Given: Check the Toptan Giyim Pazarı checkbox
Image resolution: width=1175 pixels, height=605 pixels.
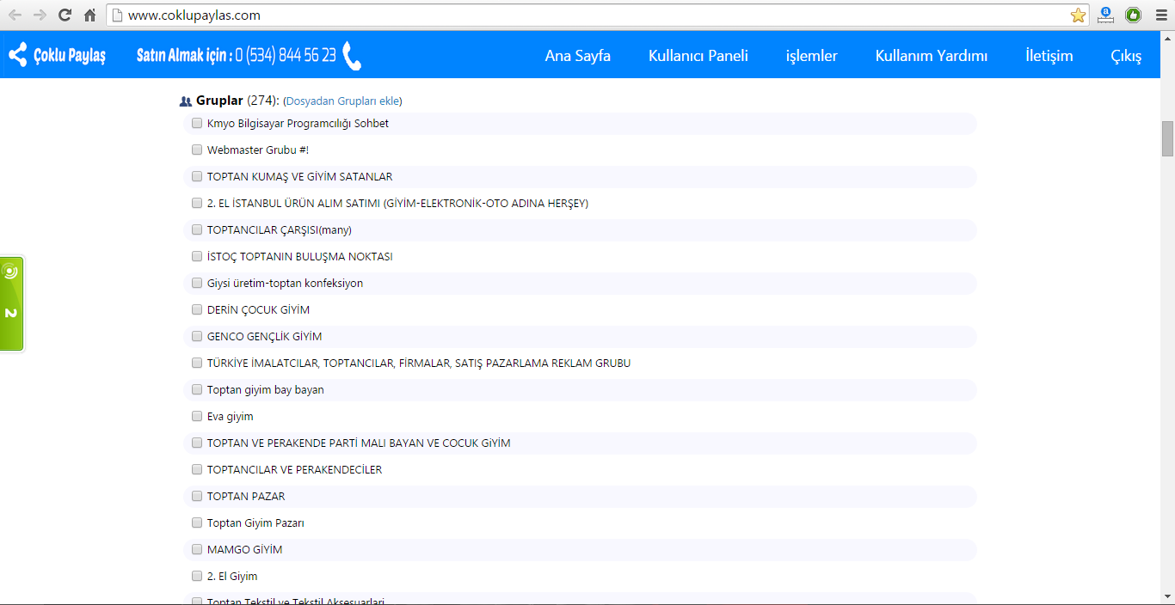Looking at the screenshot, I should pyautogui.click(x=197, y=522).
